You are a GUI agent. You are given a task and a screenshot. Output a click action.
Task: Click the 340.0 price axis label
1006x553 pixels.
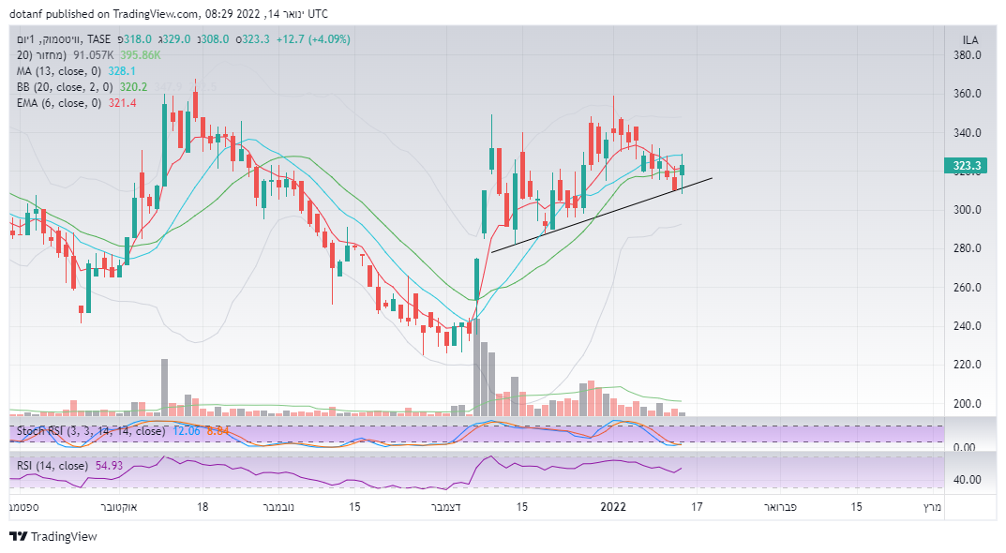[x=967, y=133]
